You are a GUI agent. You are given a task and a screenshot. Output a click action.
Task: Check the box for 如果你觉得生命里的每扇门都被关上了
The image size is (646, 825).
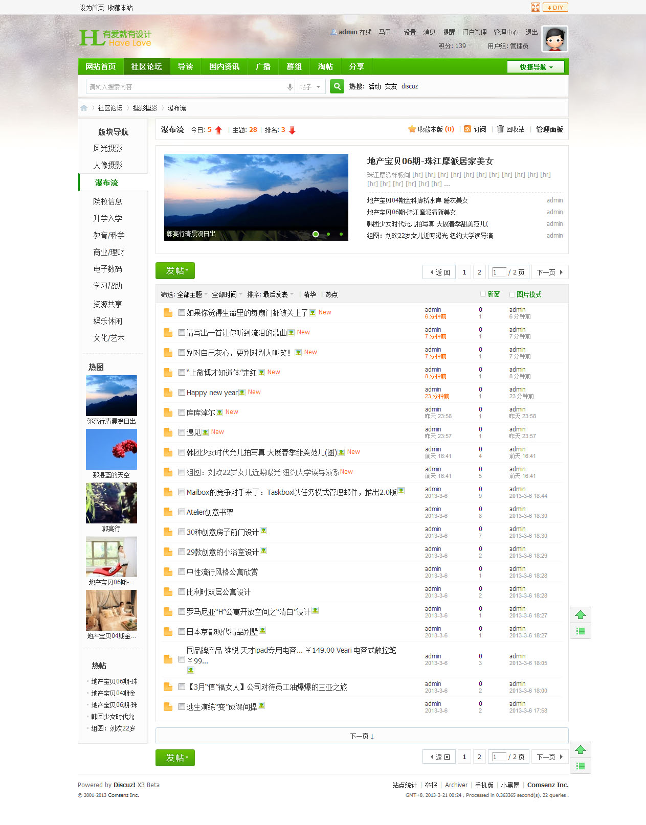tap(182, 312)
